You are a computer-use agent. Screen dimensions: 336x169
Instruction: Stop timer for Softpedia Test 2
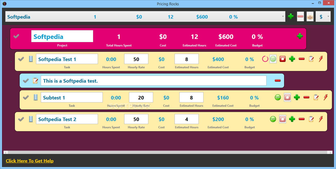[x=283, y=119]
